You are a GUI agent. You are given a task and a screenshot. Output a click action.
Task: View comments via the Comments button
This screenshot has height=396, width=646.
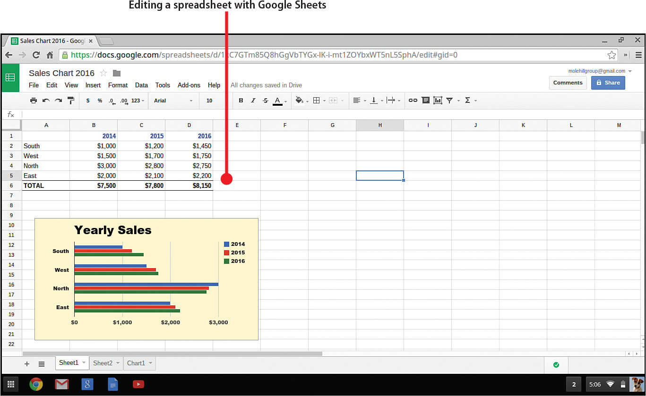568,83
